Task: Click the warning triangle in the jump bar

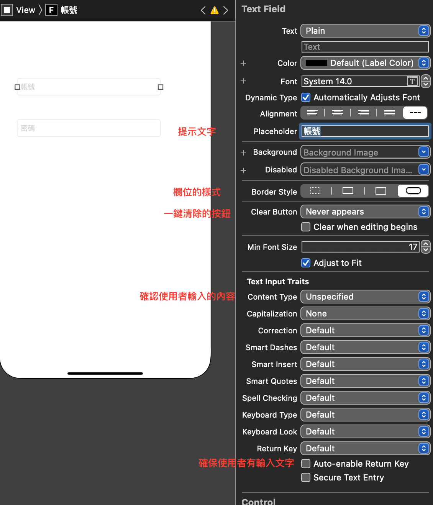Action: pyautogui.click(x=214, y=10)
